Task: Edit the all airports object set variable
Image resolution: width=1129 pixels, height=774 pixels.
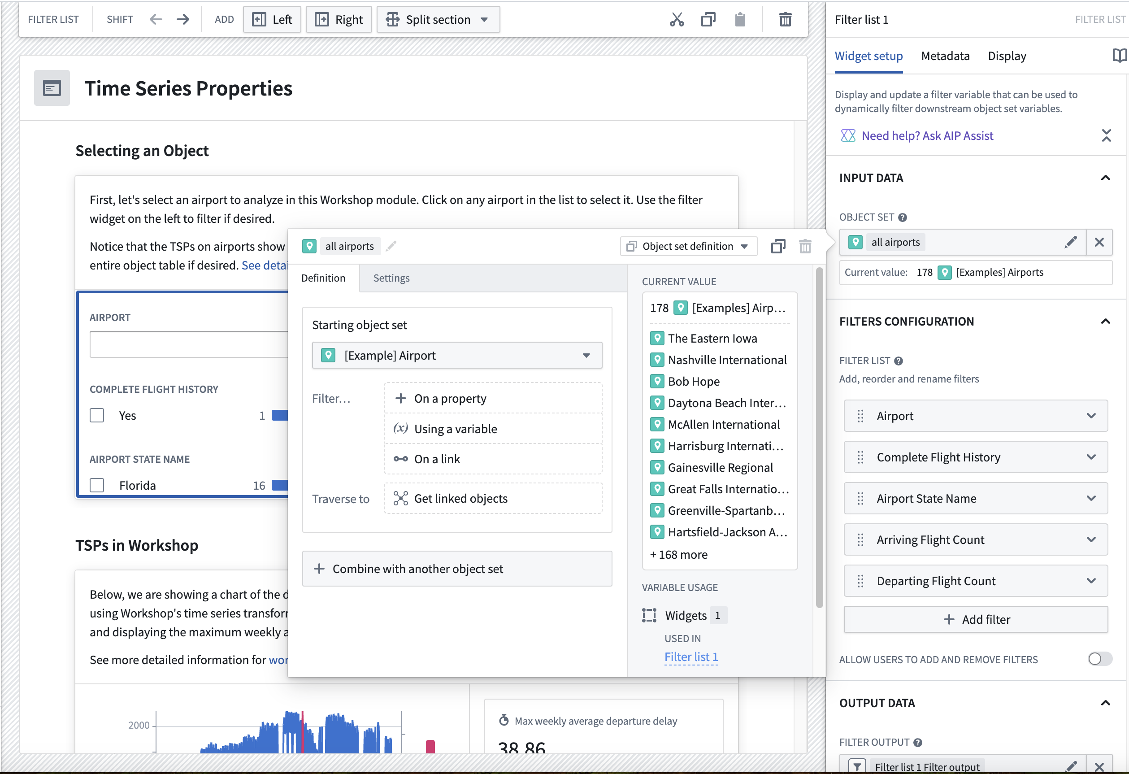Action: coord(1070,242)
